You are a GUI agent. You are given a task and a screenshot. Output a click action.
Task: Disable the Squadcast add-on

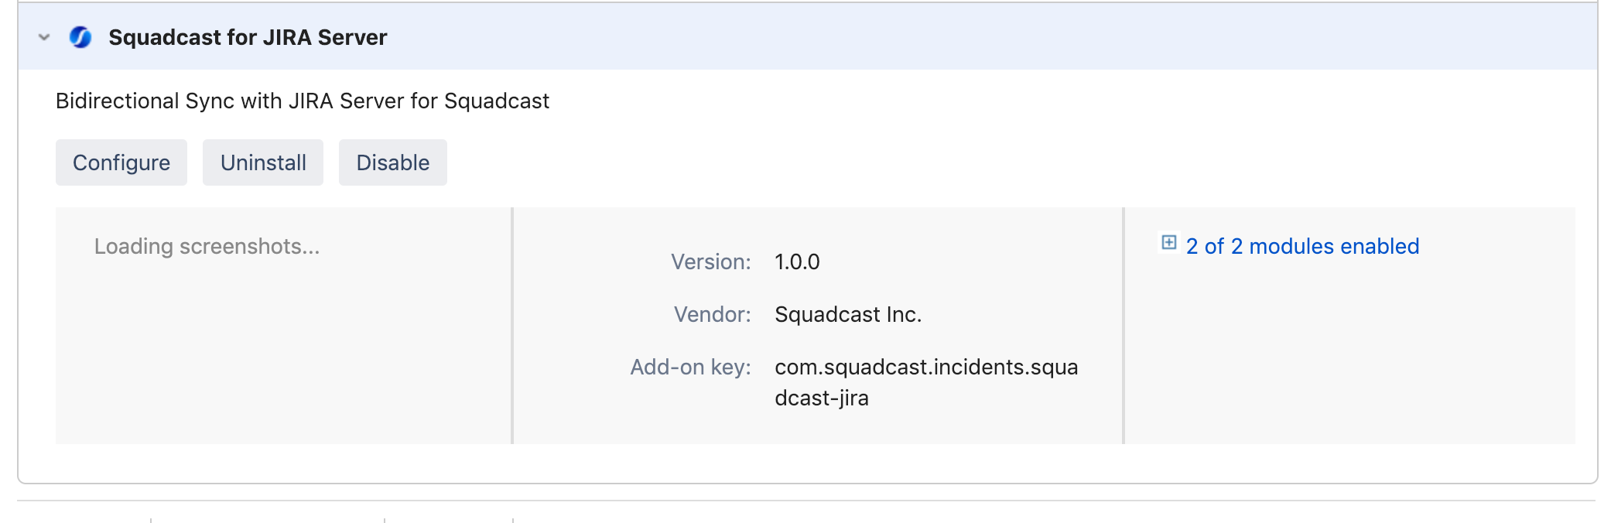tap(393, 162)
